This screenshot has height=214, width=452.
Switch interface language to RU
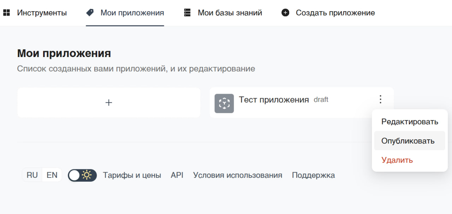tap(32, 175)
